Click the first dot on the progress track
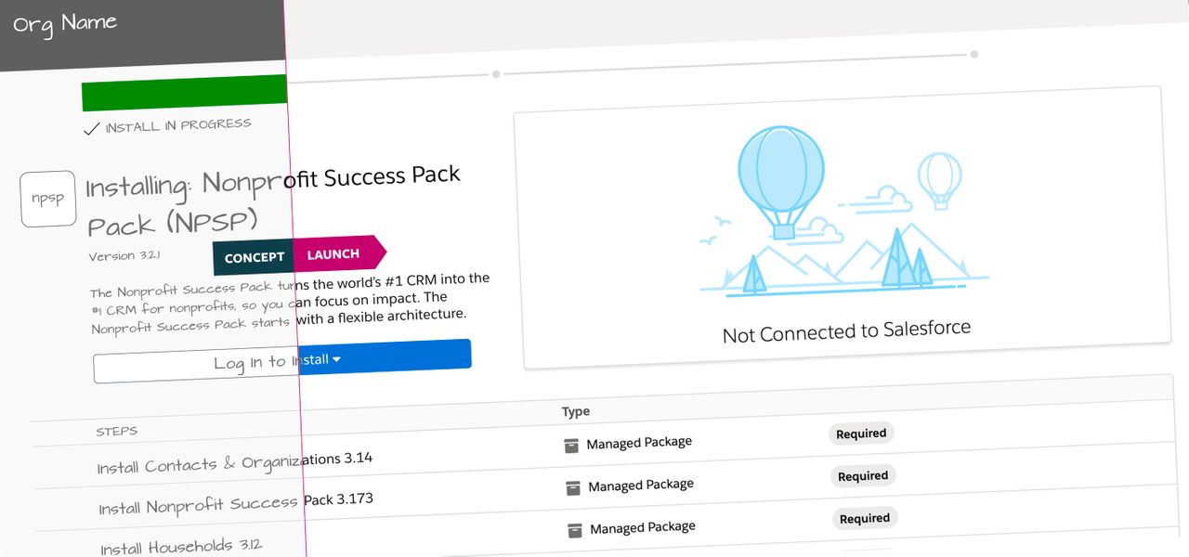Image resolution: width=1189 pixels, height=557 pixels. (x=496, y=73)
